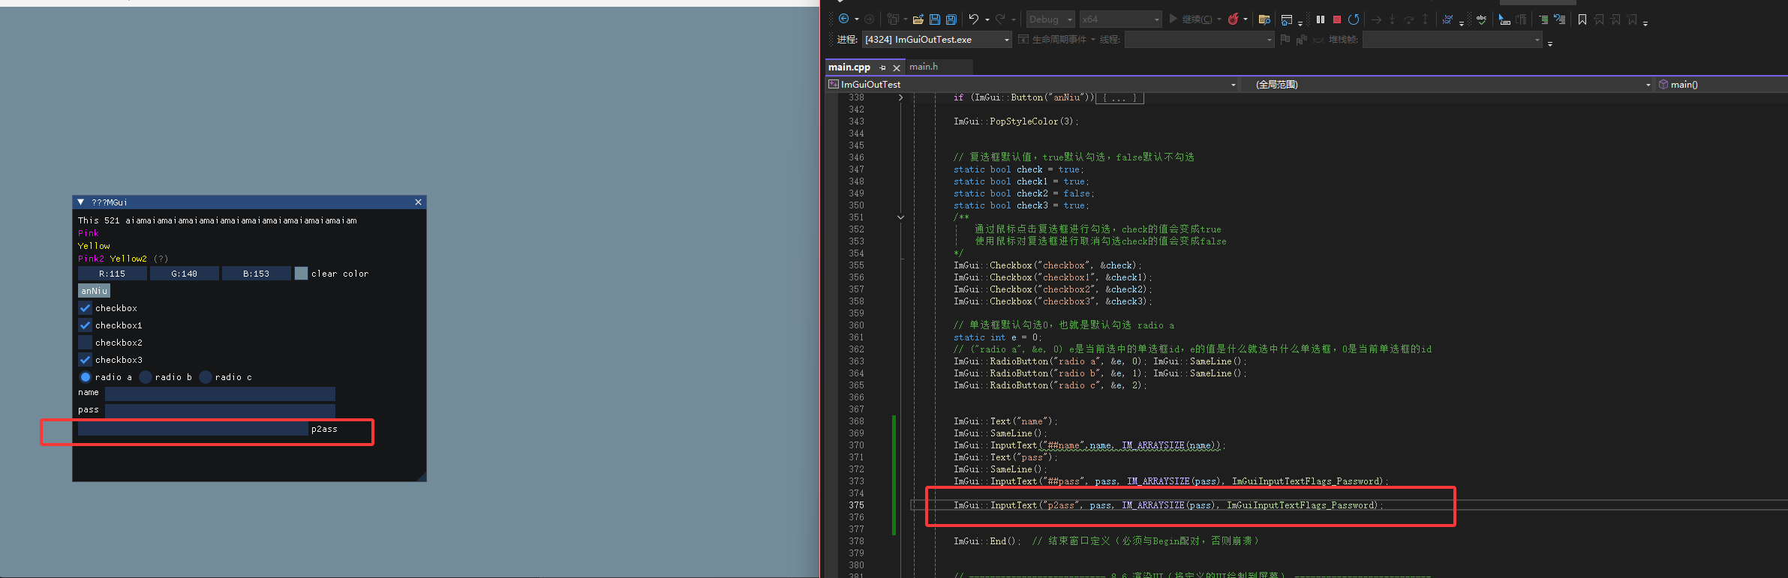Select radio a option
The height and width of the screenshot is (578, 1788).
[x=85, y=377]
